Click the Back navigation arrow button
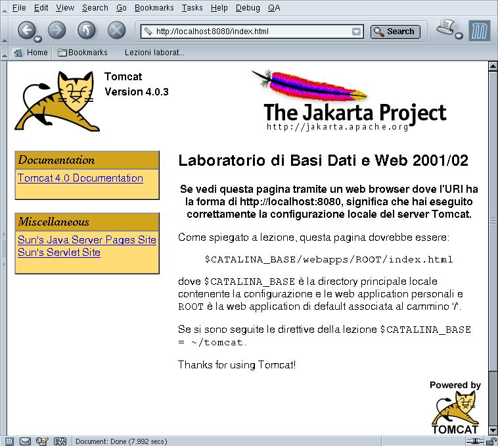Image resolution: width=498 pixels, height=446 pixels. pyautogui.click(x=26, y=30)
